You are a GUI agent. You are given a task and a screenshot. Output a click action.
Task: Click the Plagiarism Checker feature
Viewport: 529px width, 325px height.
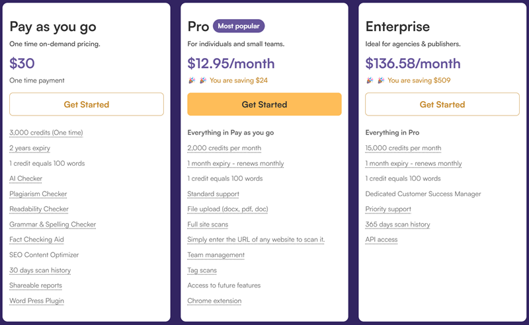point(38,194)
